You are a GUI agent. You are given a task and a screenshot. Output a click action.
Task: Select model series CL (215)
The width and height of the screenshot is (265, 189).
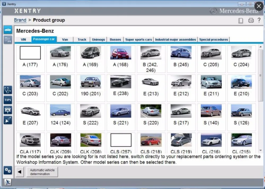pos(241,143)
